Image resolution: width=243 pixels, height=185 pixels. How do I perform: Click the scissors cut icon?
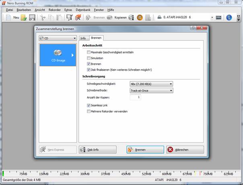[43, 18]
